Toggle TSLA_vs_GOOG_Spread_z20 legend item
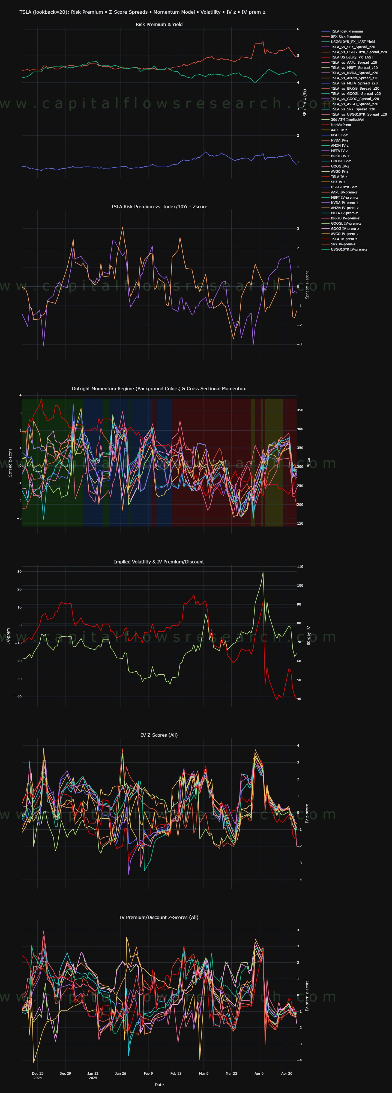The width and height of the screenshot is (392, 1093). pyautogui.click(x=351, y=99)
